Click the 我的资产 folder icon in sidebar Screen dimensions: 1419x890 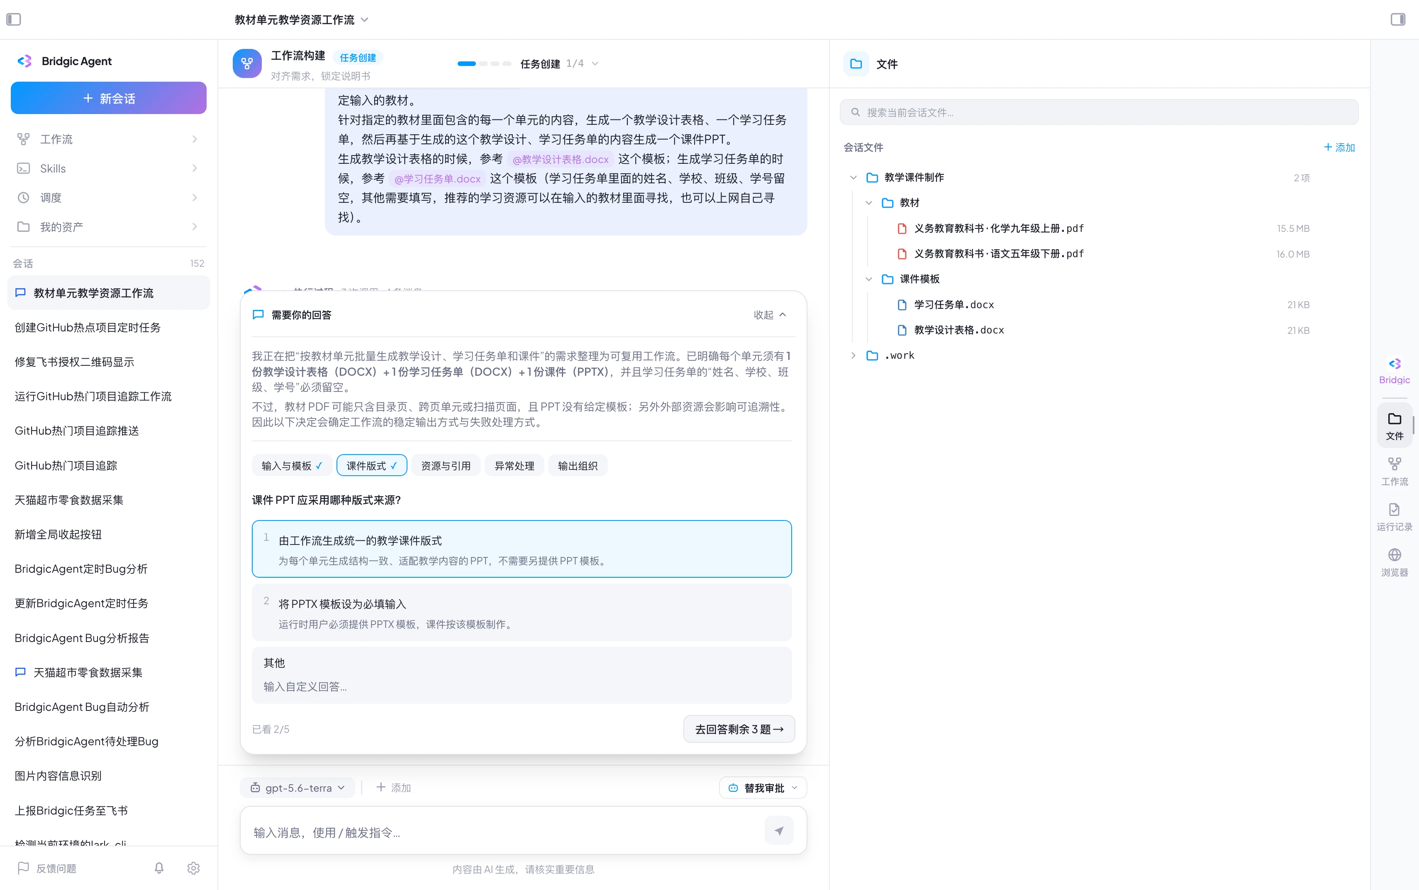(23, 226)
